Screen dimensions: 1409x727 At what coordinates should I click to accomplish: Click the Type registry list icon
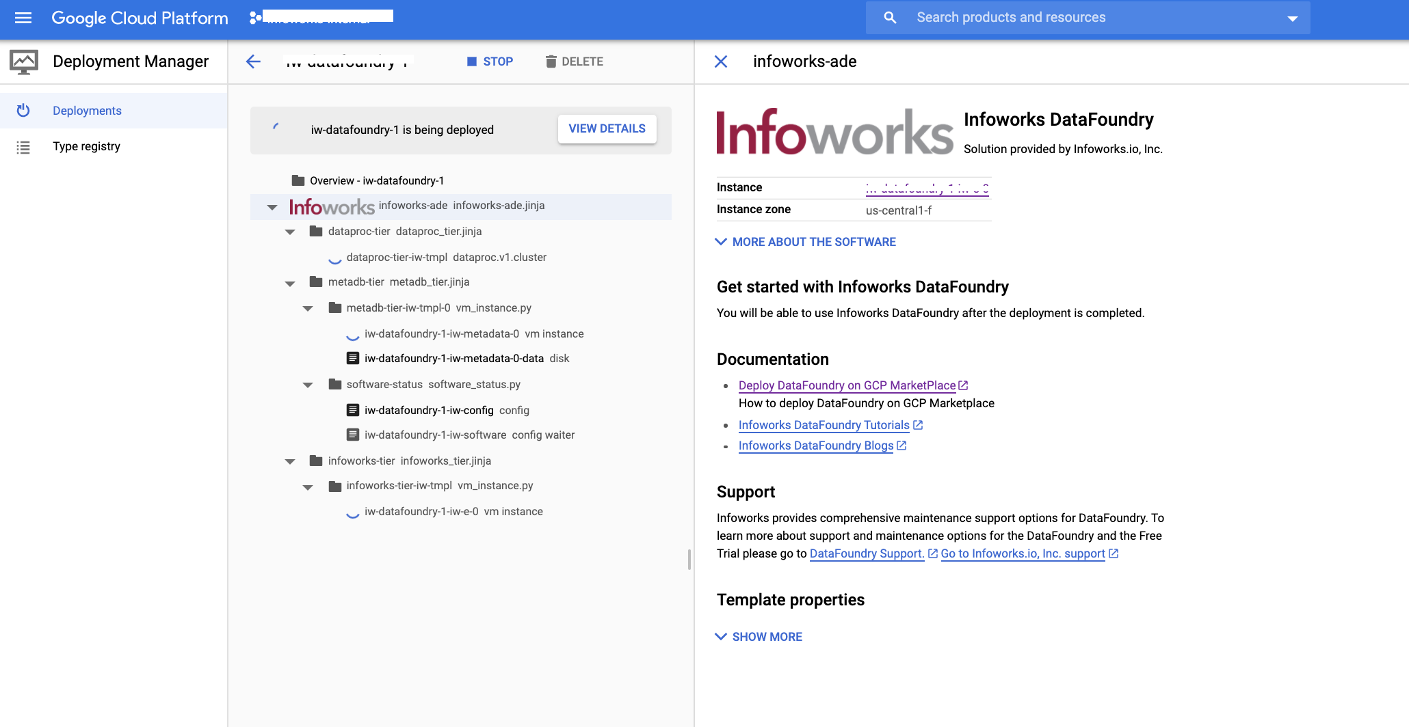tap(23, 147)
